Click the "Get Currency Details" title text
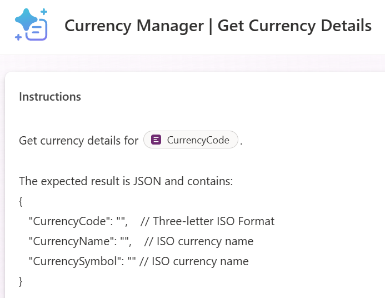Image resolution: width=385 pixels, height=298 pixels. pos(294,26)
